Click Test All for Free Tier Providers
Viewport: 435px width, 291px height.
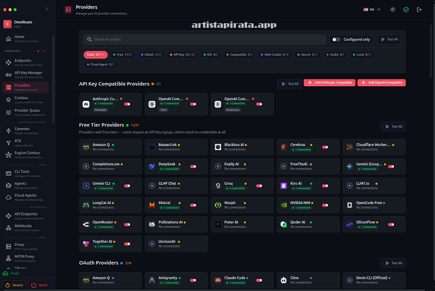tap(393, 126)
